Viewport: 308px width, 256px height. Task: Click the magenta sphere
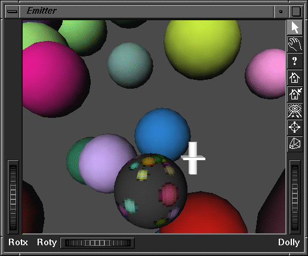56,79
